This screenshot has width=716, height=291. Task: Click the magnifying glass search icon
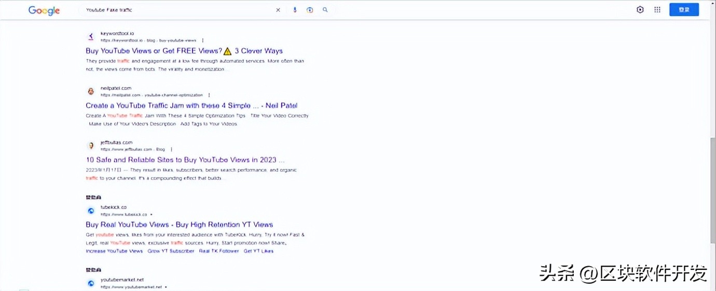[x=325, y=10]
